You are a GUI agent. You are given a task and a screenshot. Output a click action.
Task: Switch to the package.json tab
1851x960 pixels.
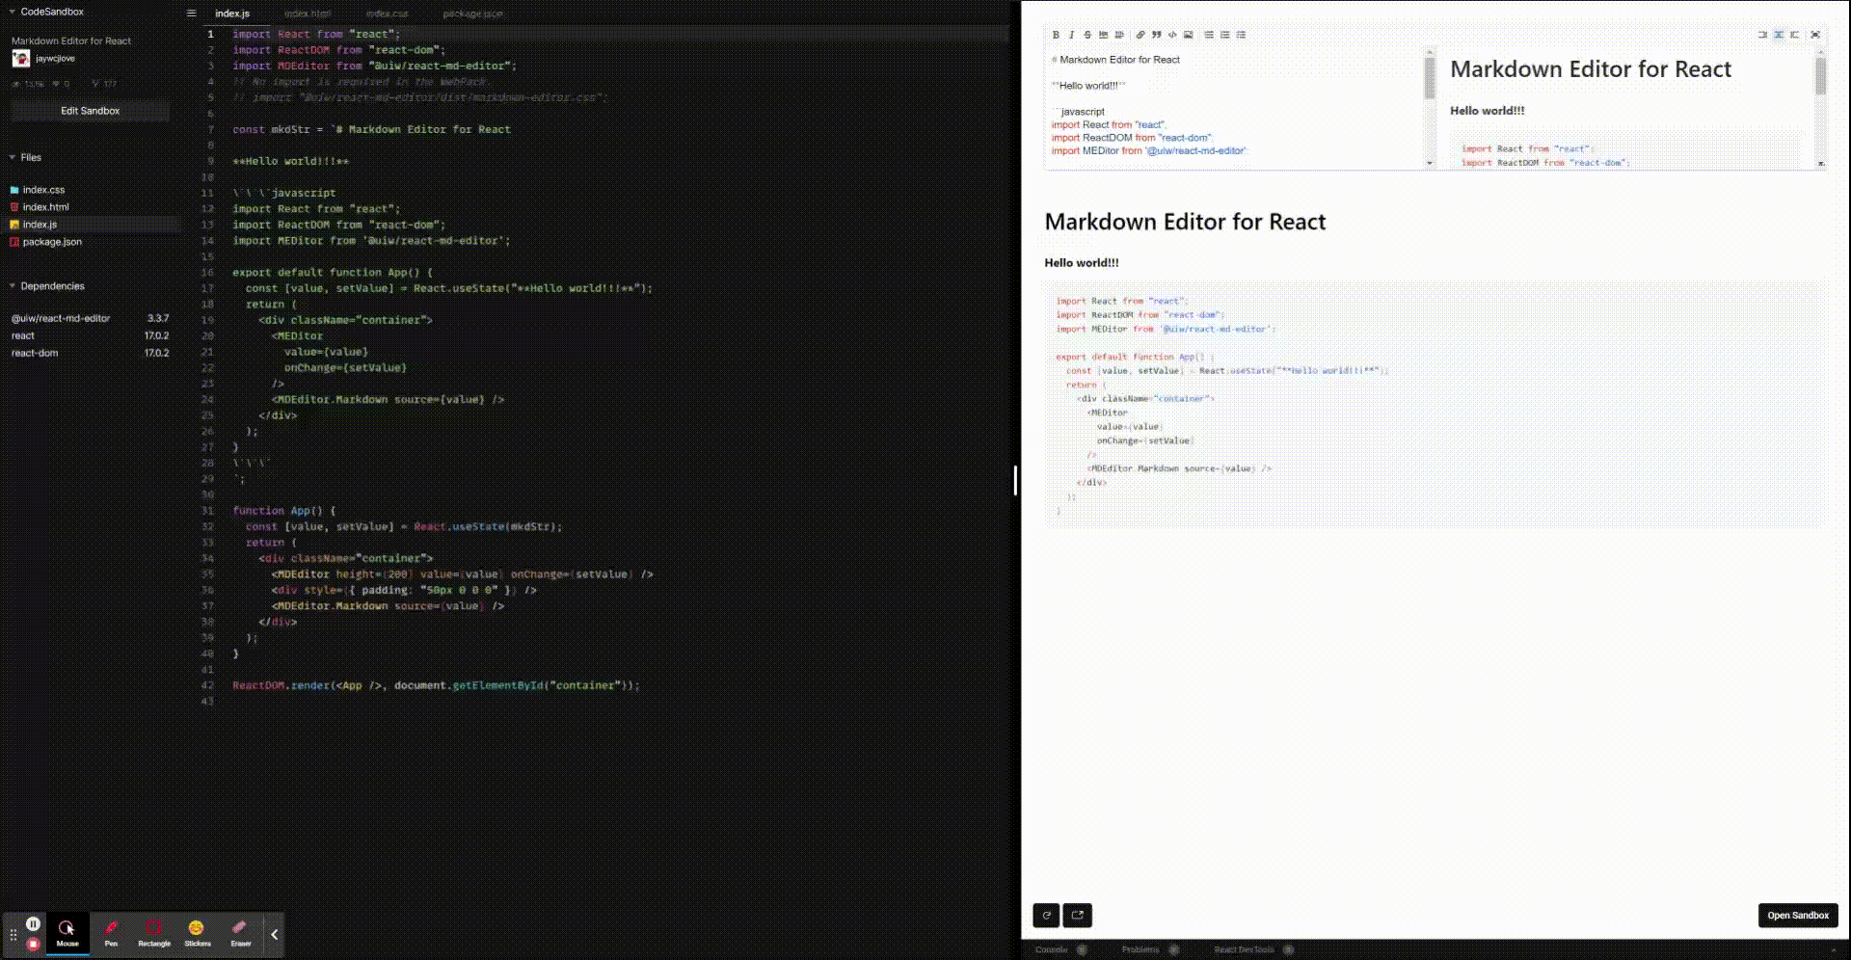472,13
